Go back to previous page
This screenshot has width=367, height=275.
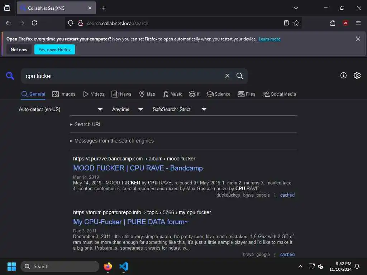click(9, 23)
